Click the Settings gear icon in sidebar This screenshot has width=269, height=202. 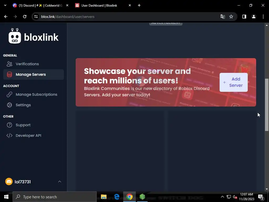9,105
